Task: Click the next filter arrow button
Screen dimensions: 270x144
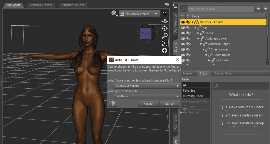Action: [x=265, y=8]
